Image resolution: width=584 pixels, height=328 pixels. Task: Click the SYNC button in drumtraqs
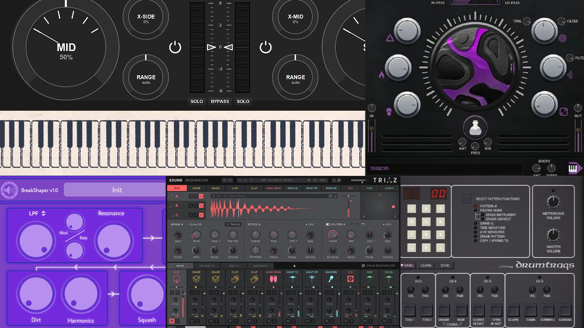click(445, 266)
